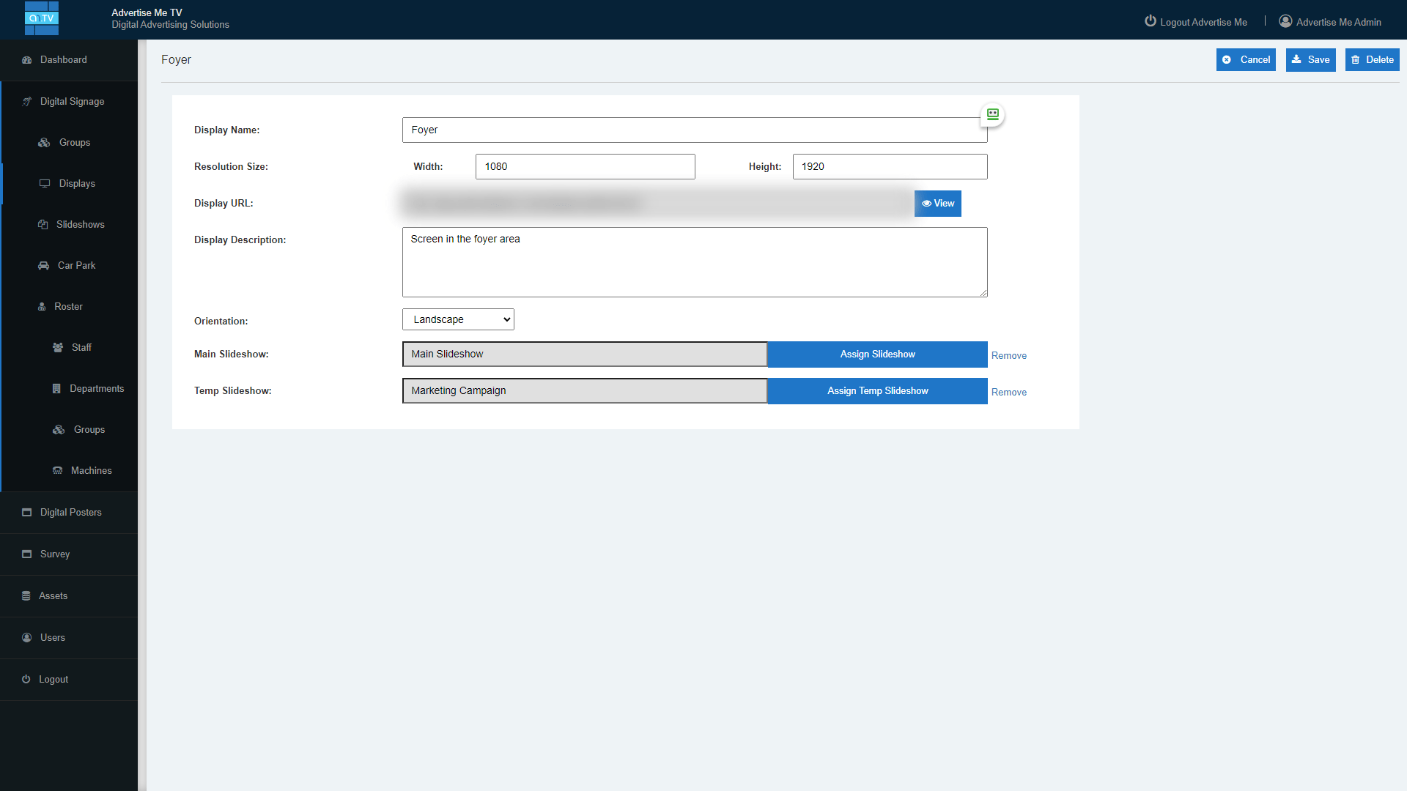This screenshot has width=1407, height=791.
Task: Click Save to store display settings
Action: 1310,59
